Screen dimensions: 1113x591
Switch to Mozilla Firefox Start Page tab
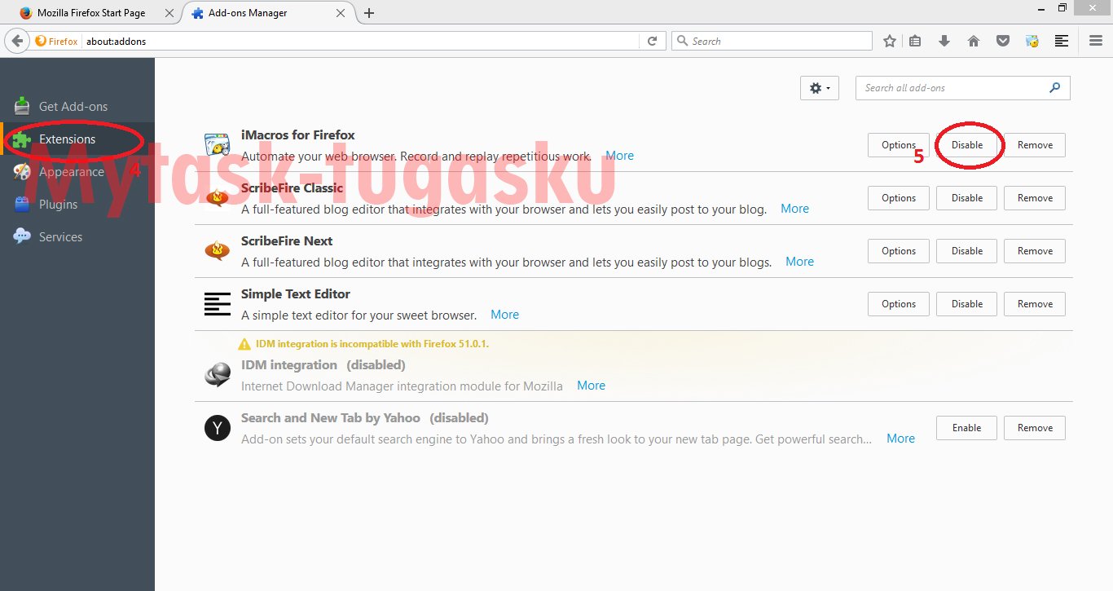(x=91, y=13)
